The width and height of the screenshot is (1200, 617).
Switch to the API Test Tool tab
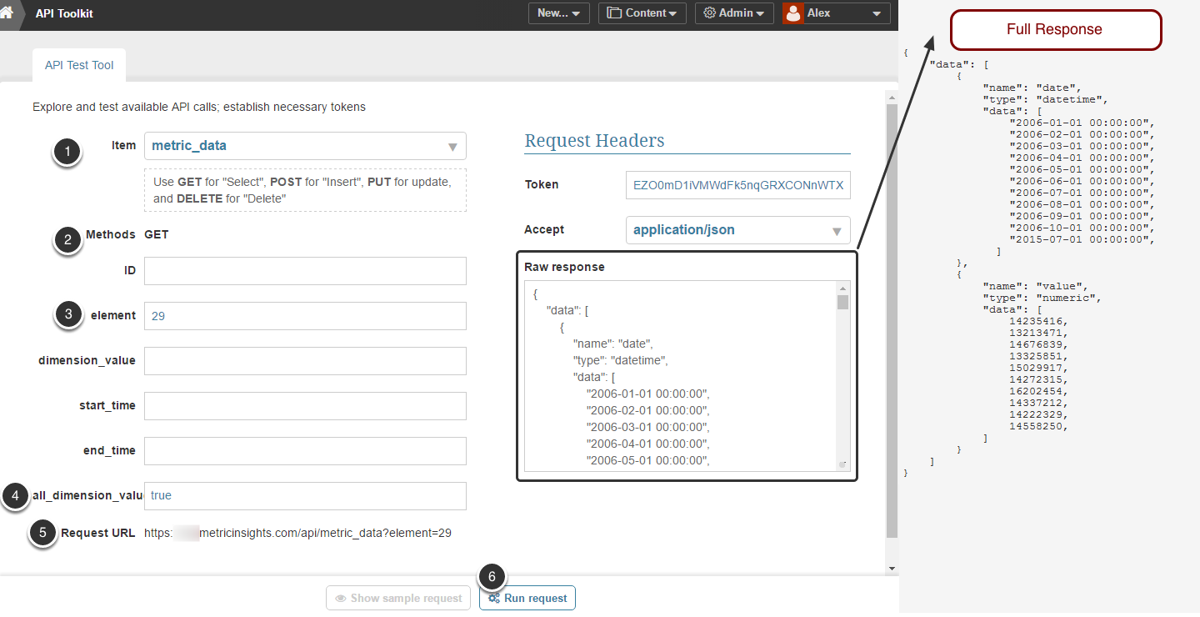click(79, 65)
